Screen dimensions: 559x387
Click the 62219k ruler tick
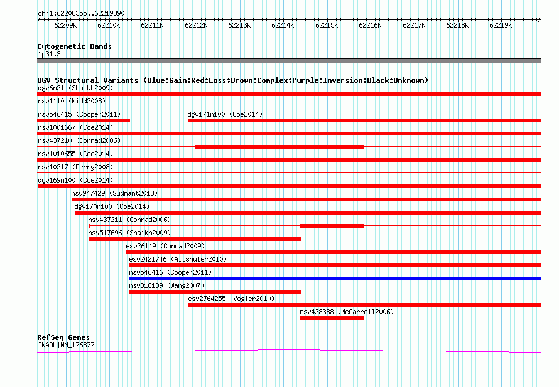tap(501, 25)
